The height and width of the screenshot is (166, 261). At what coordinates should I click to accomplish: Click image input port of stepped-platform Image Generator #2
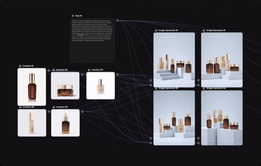point(150,143)
